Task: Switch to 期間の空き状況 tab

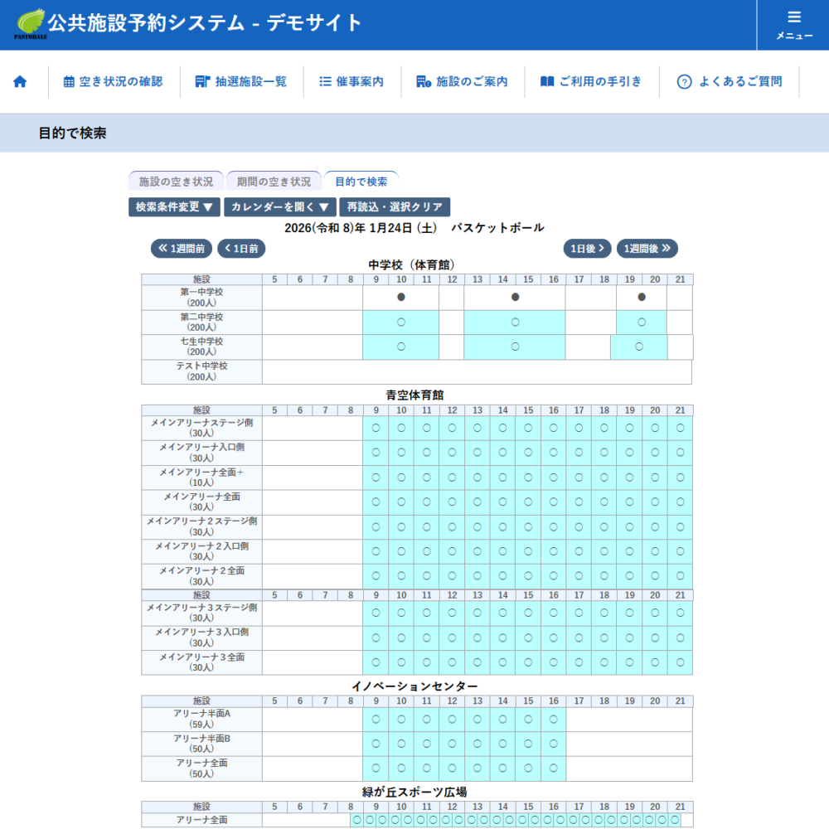Action: point(274,182)
